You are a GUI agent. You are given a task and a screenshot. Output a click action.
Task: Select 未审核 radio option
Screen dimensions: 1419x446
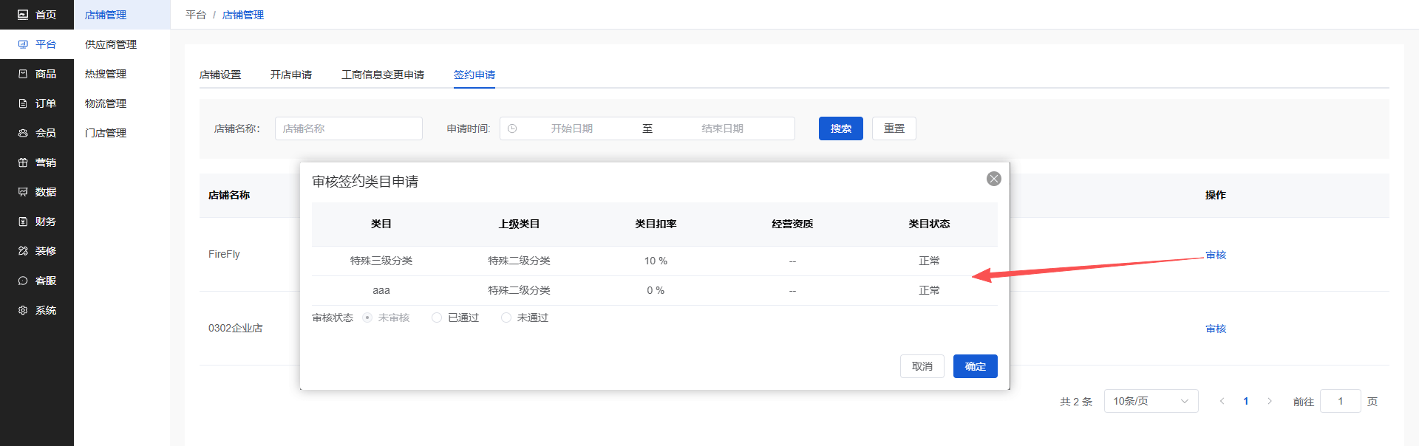pyautogui.click(x=386, y=318)
